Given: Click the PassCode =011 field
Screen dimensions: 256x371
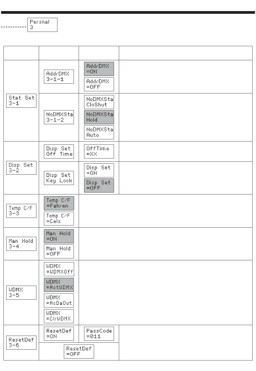Looking at the screenshot, I should [99, 334].
